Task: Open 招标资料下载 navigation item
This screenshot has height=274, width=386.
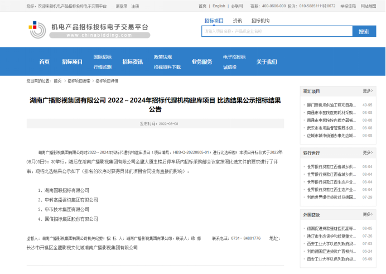Action: coord(167,67)
